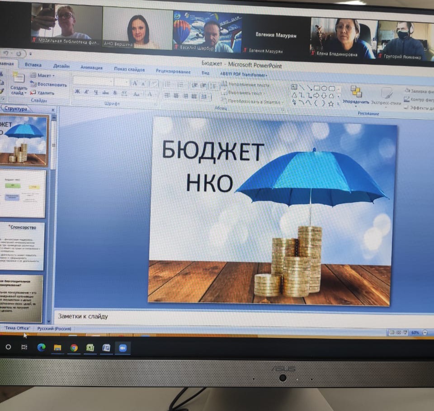Click the zoom-out button on zoom slider
This screenshot has width=434, height=411.
tap(426, 333)
